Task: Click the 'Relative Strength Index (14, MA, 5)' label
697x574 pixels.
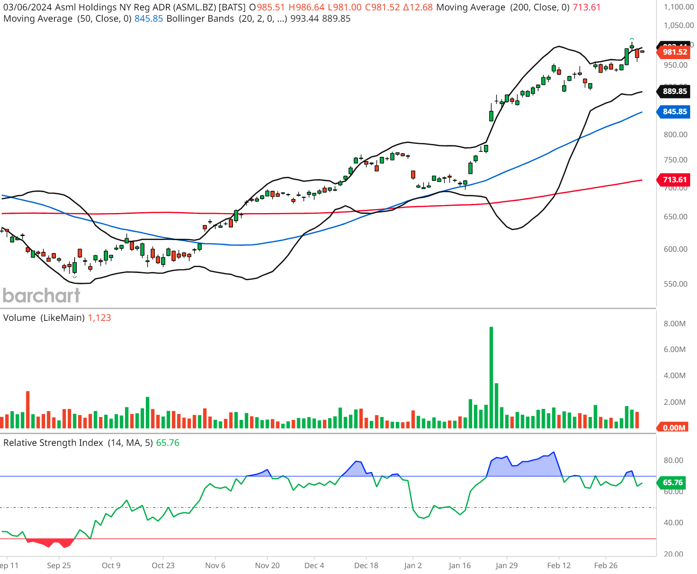Action: tap(78, 443)
